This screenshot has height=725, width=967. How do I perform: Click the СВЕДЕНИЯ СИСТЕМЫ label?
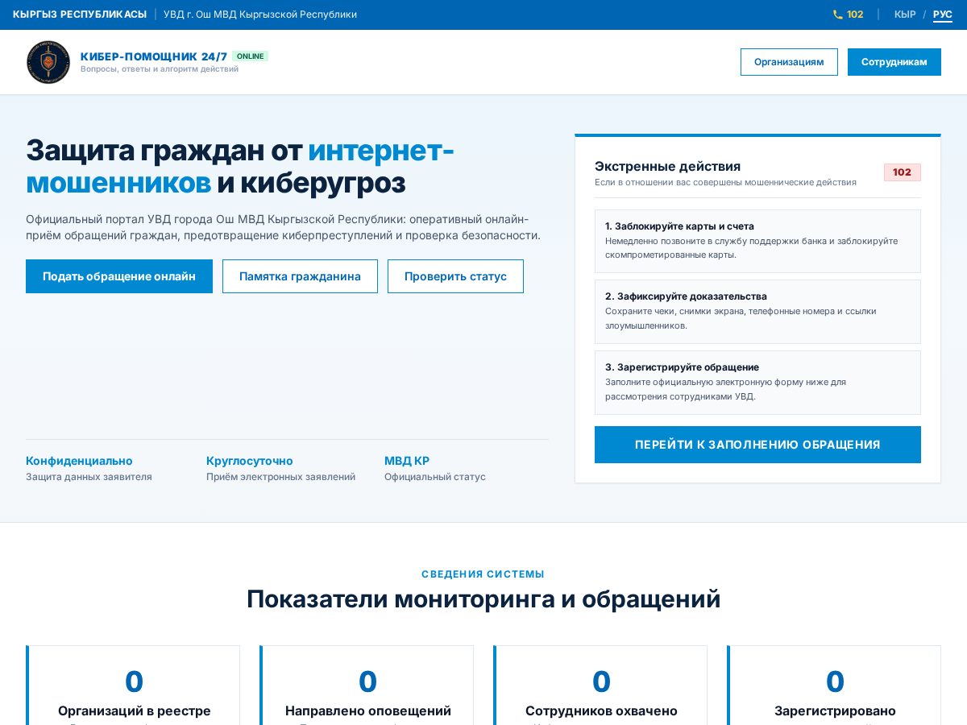point(483,574)
